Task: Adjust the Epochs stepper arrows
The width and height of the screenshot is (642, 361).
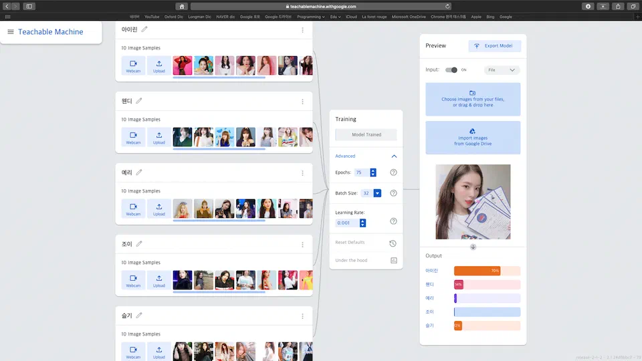Action: [373, 172]
